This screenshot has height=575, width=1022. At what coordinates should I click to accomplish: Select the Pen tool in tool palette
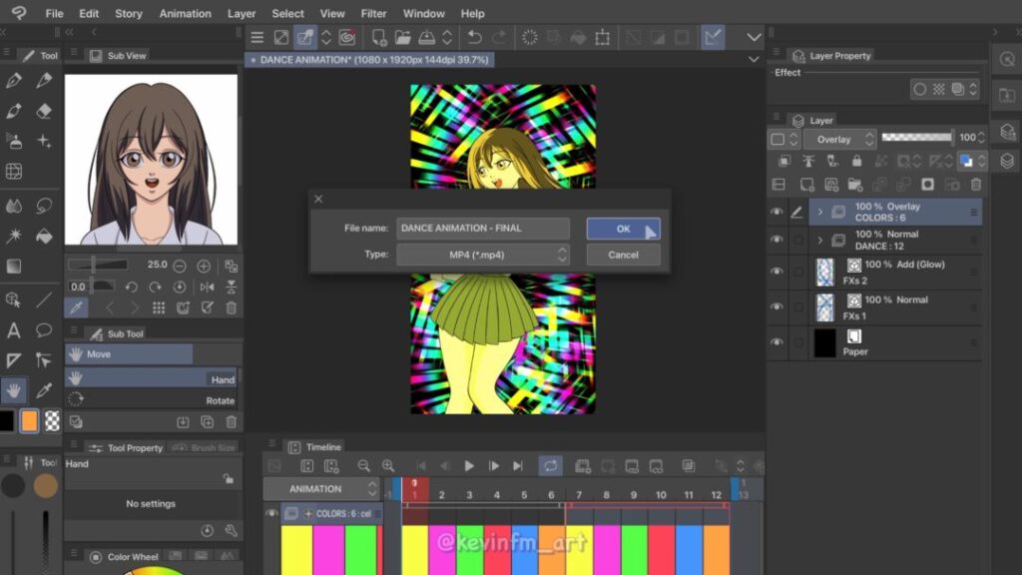[x=14, y=81]
